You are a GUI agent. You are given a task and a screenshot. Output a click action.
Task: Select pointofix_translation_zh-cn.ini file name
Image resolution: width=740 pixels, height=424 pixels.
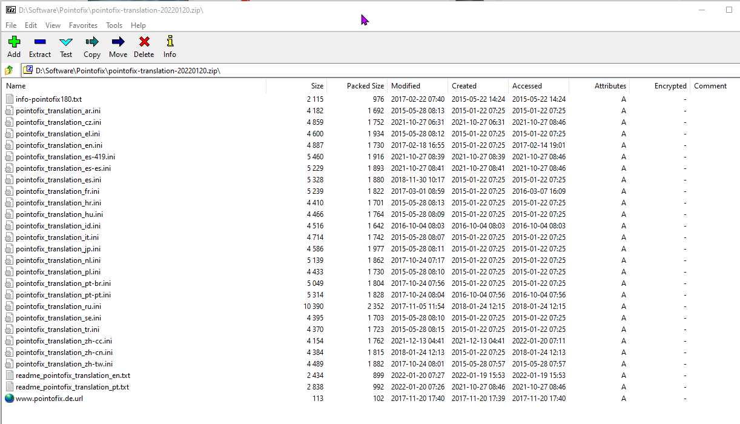[64, 352]
